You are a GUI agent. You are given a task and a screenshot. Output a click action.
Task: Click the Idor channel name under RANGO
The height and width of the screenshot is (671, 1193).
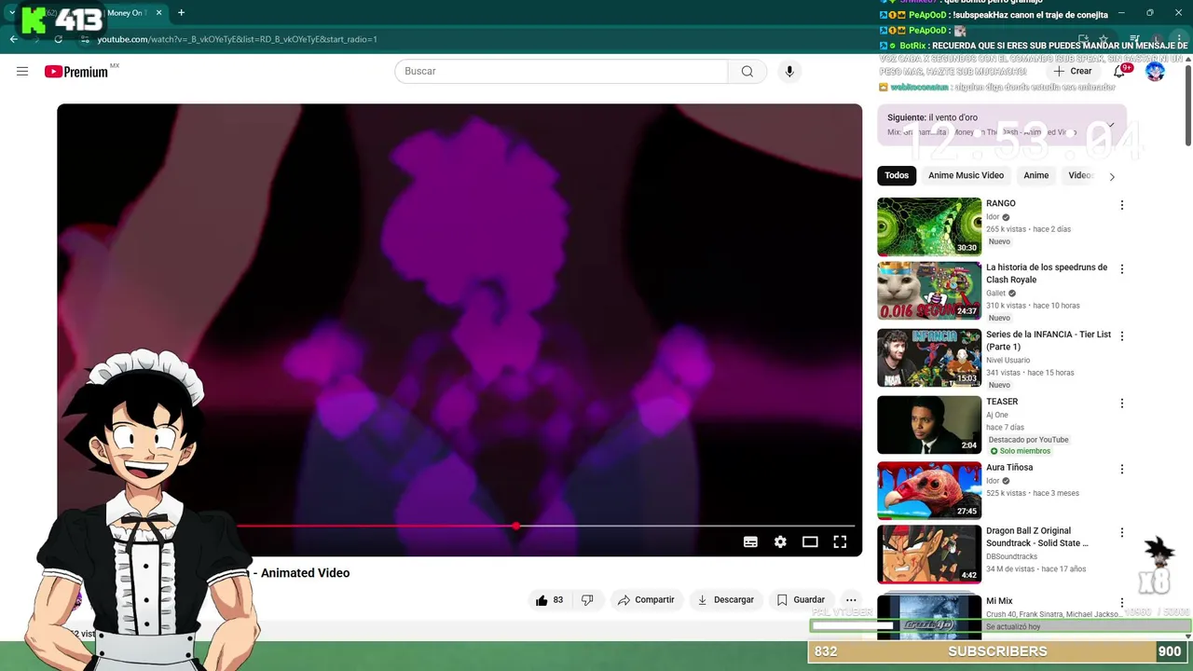pyautogui.click(x=993, y=217)
